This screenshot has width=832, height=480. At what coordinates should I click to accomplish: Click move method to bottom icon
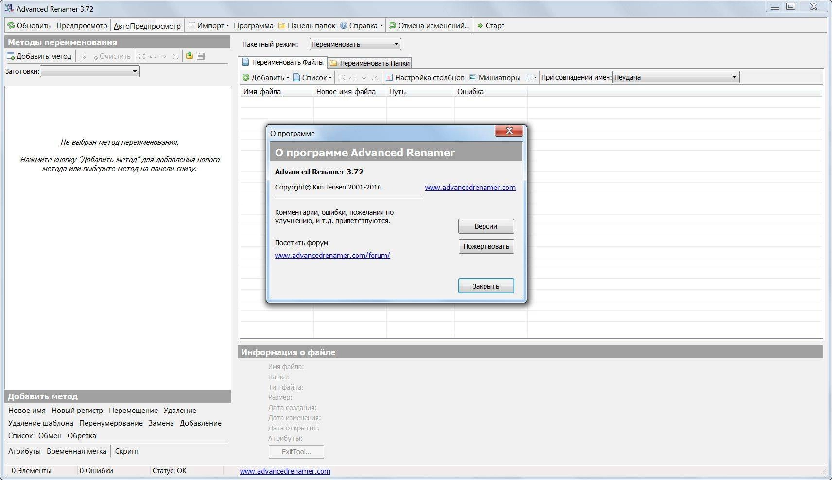175,56
